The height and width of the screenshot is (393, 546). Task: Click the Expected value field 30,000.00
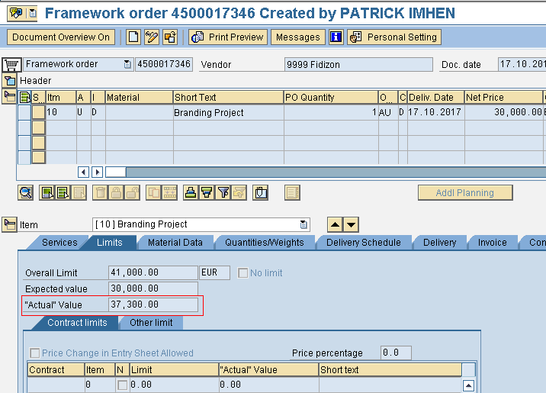153,288
